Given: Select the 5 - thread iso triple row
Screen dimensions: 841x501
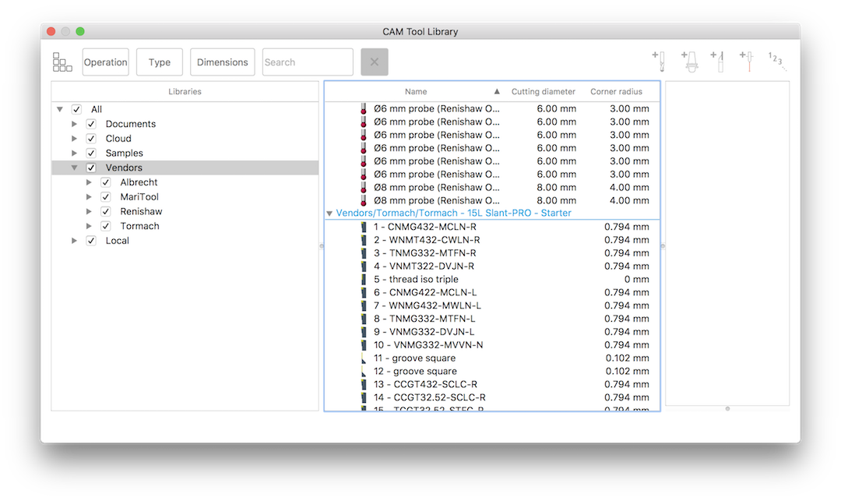Looking at the screenshot, I should pos(492,279).
